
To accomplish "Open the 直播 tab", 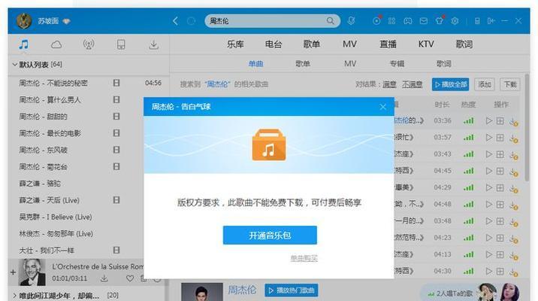I will (388, 44).
